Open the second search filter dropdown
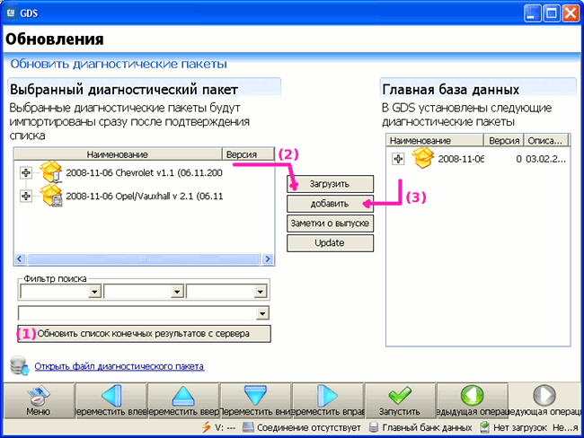 coord(177,292)
